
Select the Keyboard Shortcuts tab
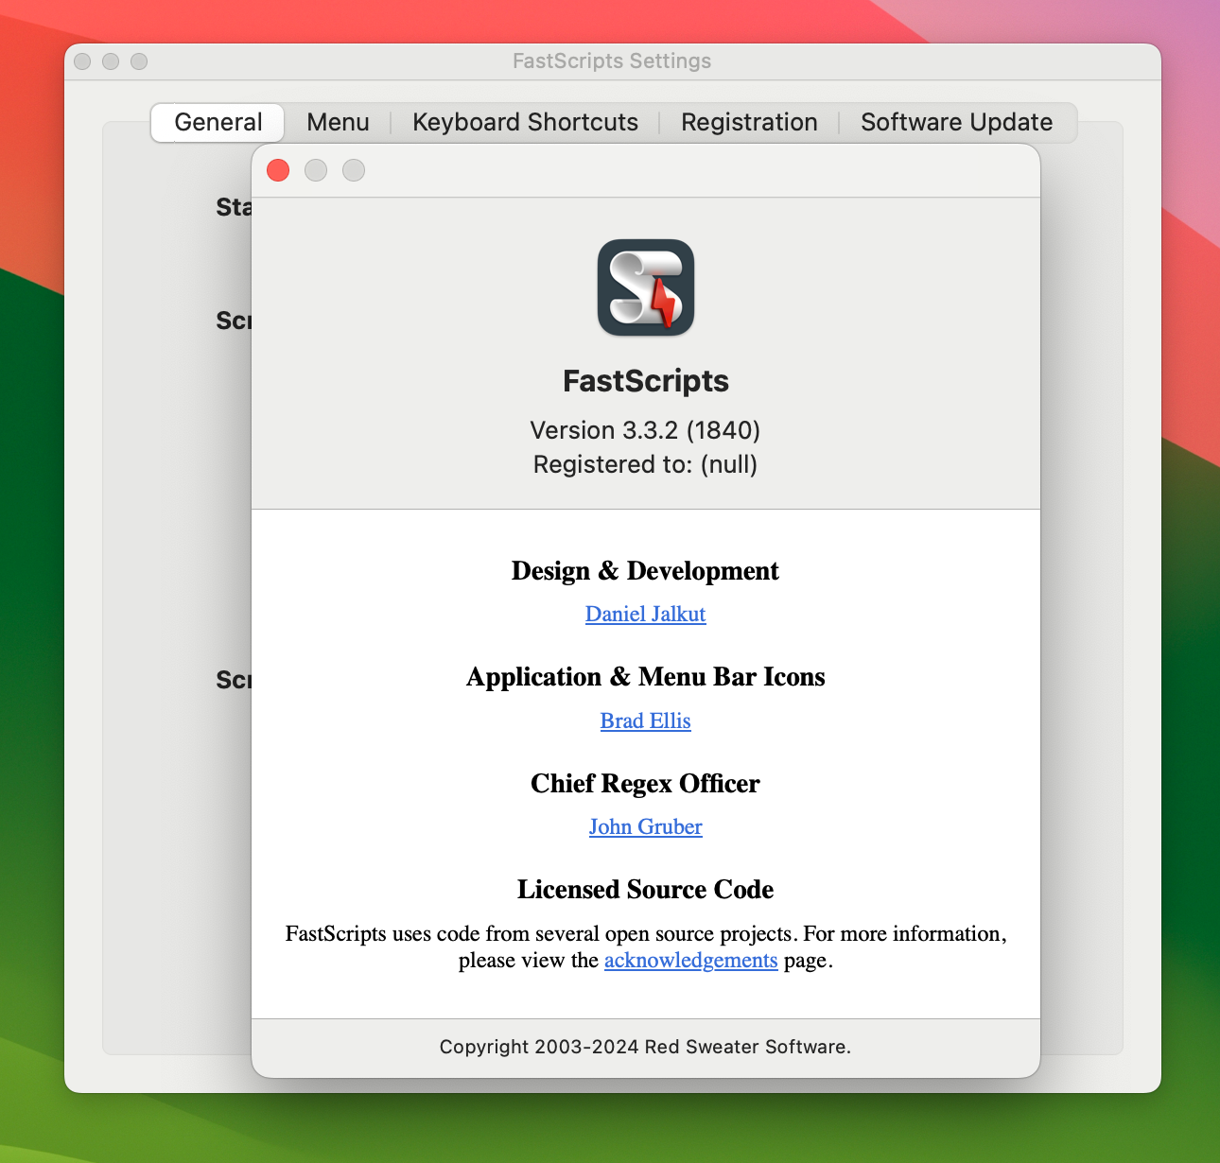pyautogui.click(x=525, y=122)
